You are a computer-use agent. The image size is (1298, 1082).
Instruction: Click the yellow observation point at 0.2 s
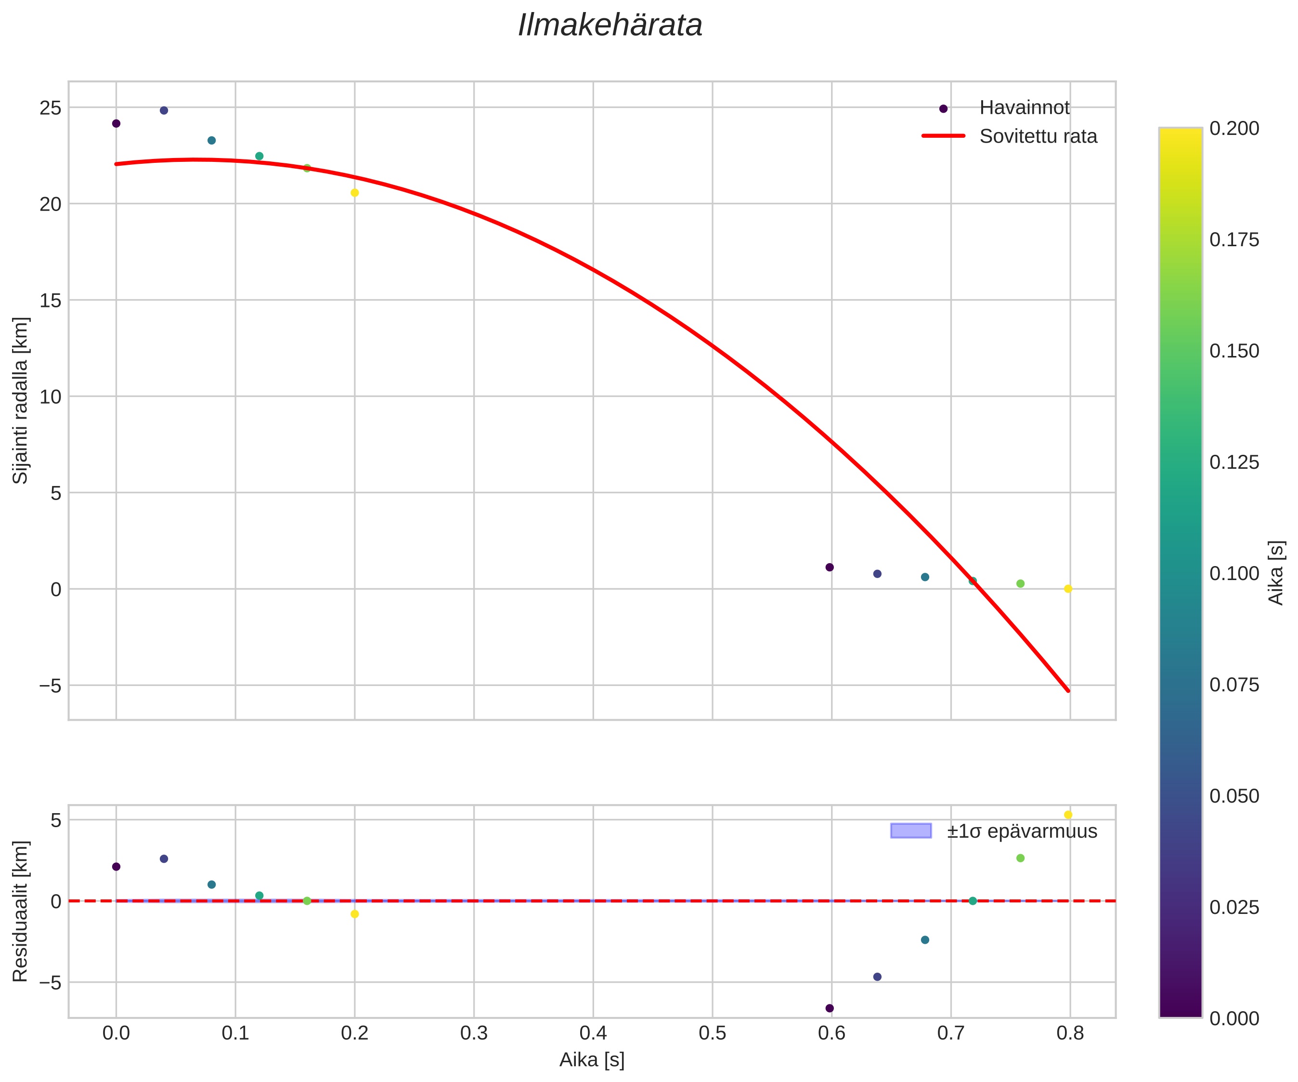pyautogui.click(x=355, y=193)
